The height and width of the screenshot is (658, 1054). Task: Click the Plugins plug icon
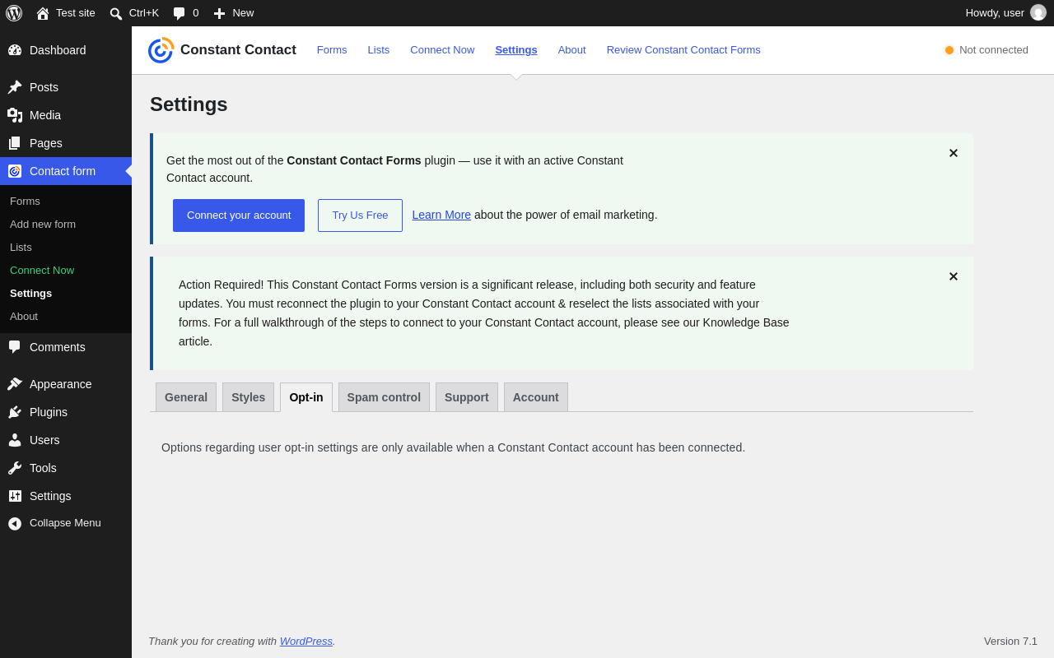pyautogui.click(x=15, y=412)
